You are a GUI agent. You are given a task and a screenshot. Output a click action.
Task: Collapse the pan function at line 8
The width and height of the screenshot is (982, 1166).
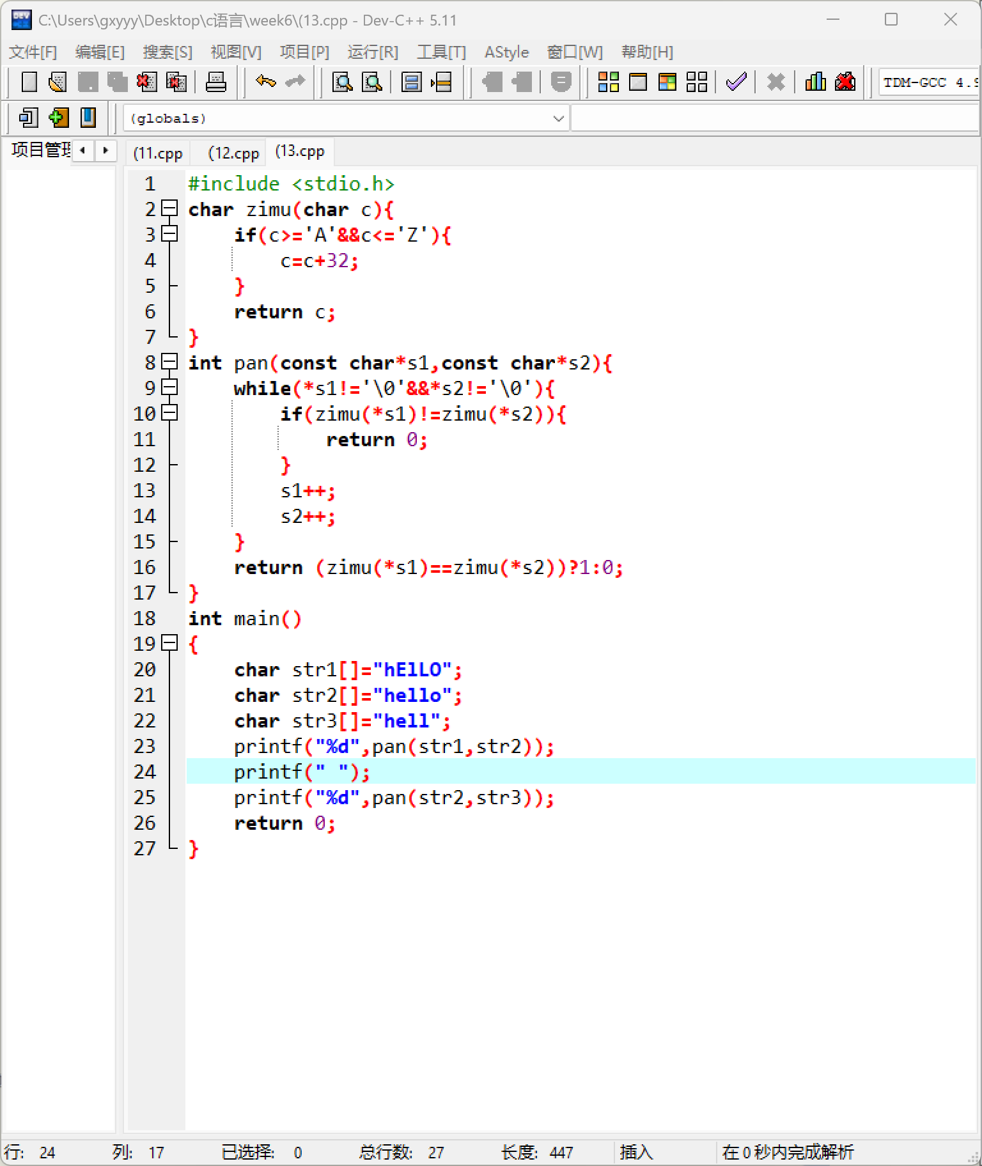tap(169, 362)
